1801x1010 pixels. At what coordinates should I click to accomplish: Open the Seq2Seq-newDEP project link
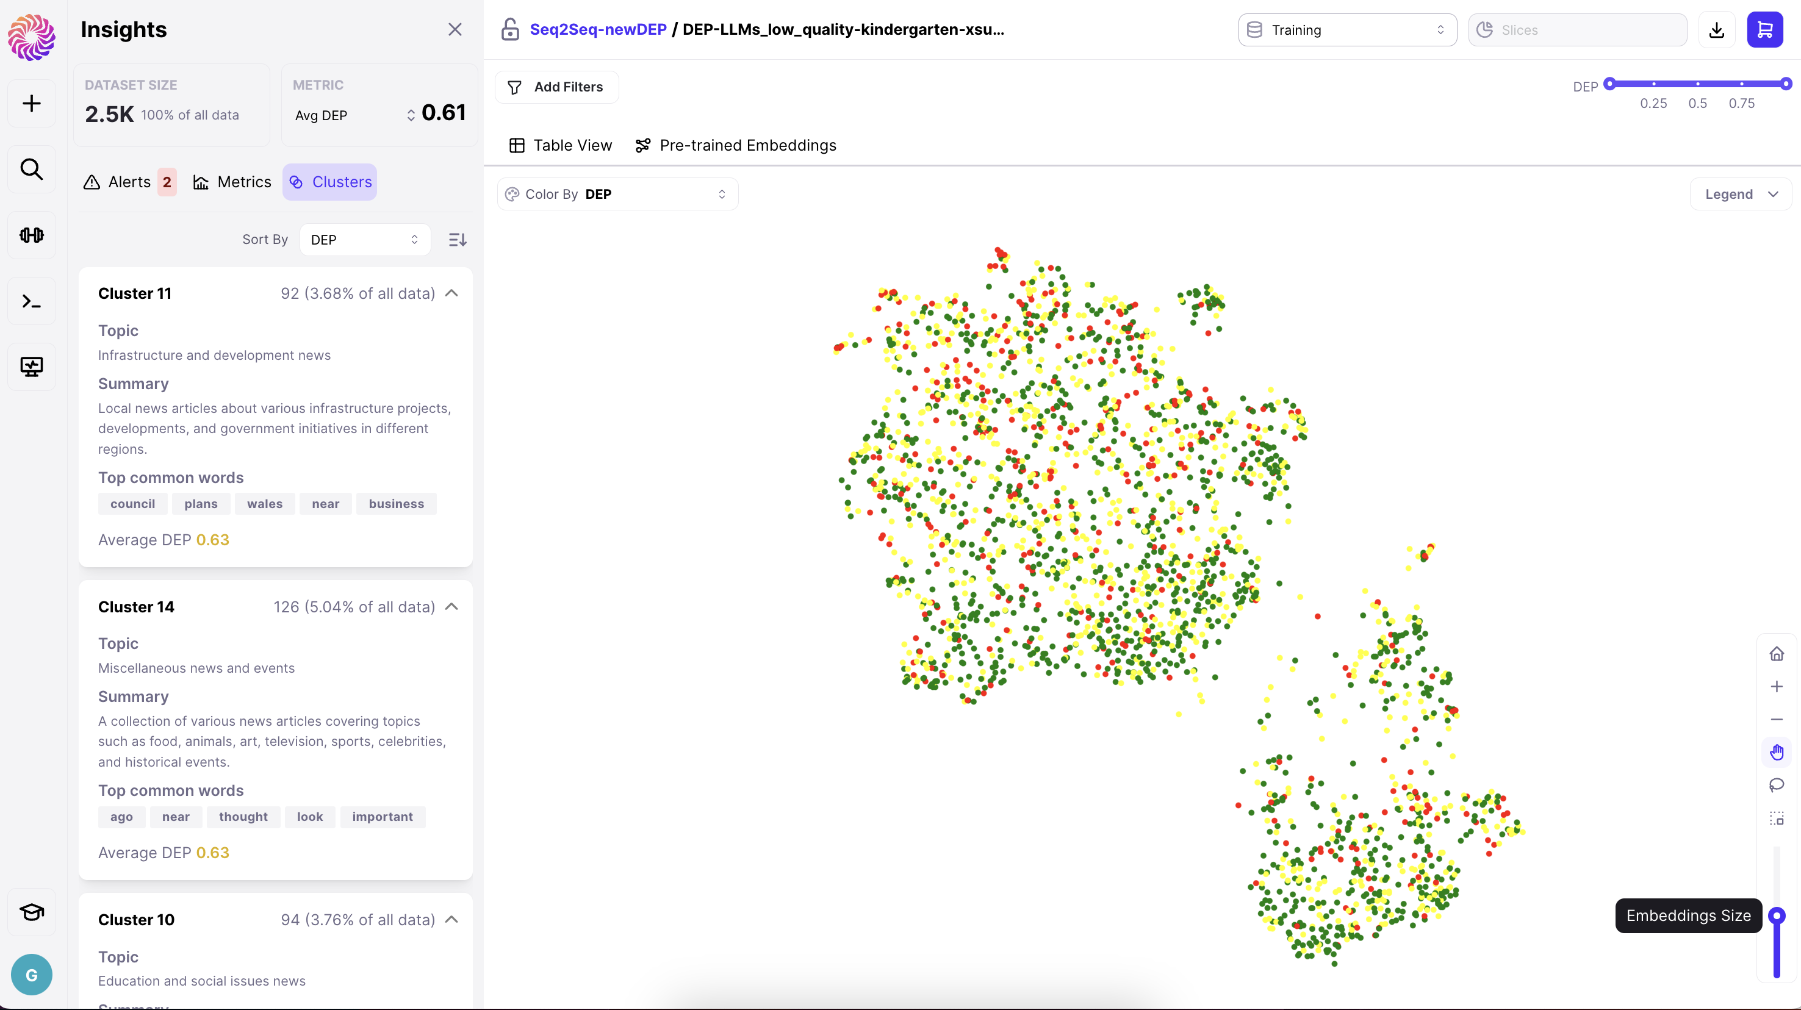click(x=598, y=29)
